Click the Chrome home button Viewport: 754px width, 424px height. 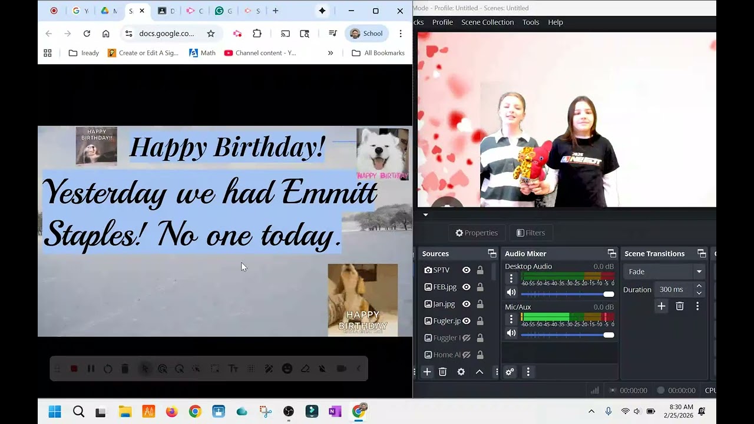pyautogui.click(x=106, y=34)
